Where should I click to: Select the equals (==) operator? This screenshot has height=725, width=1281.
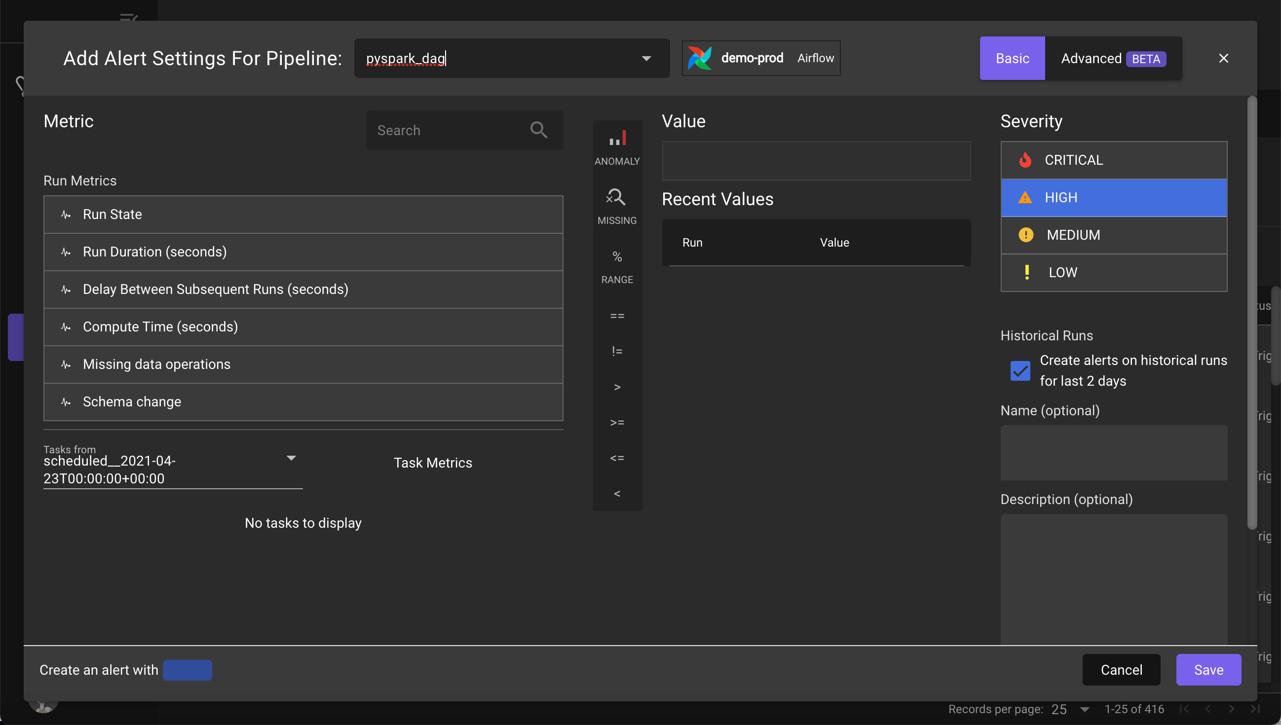click(x=617, y=316)
